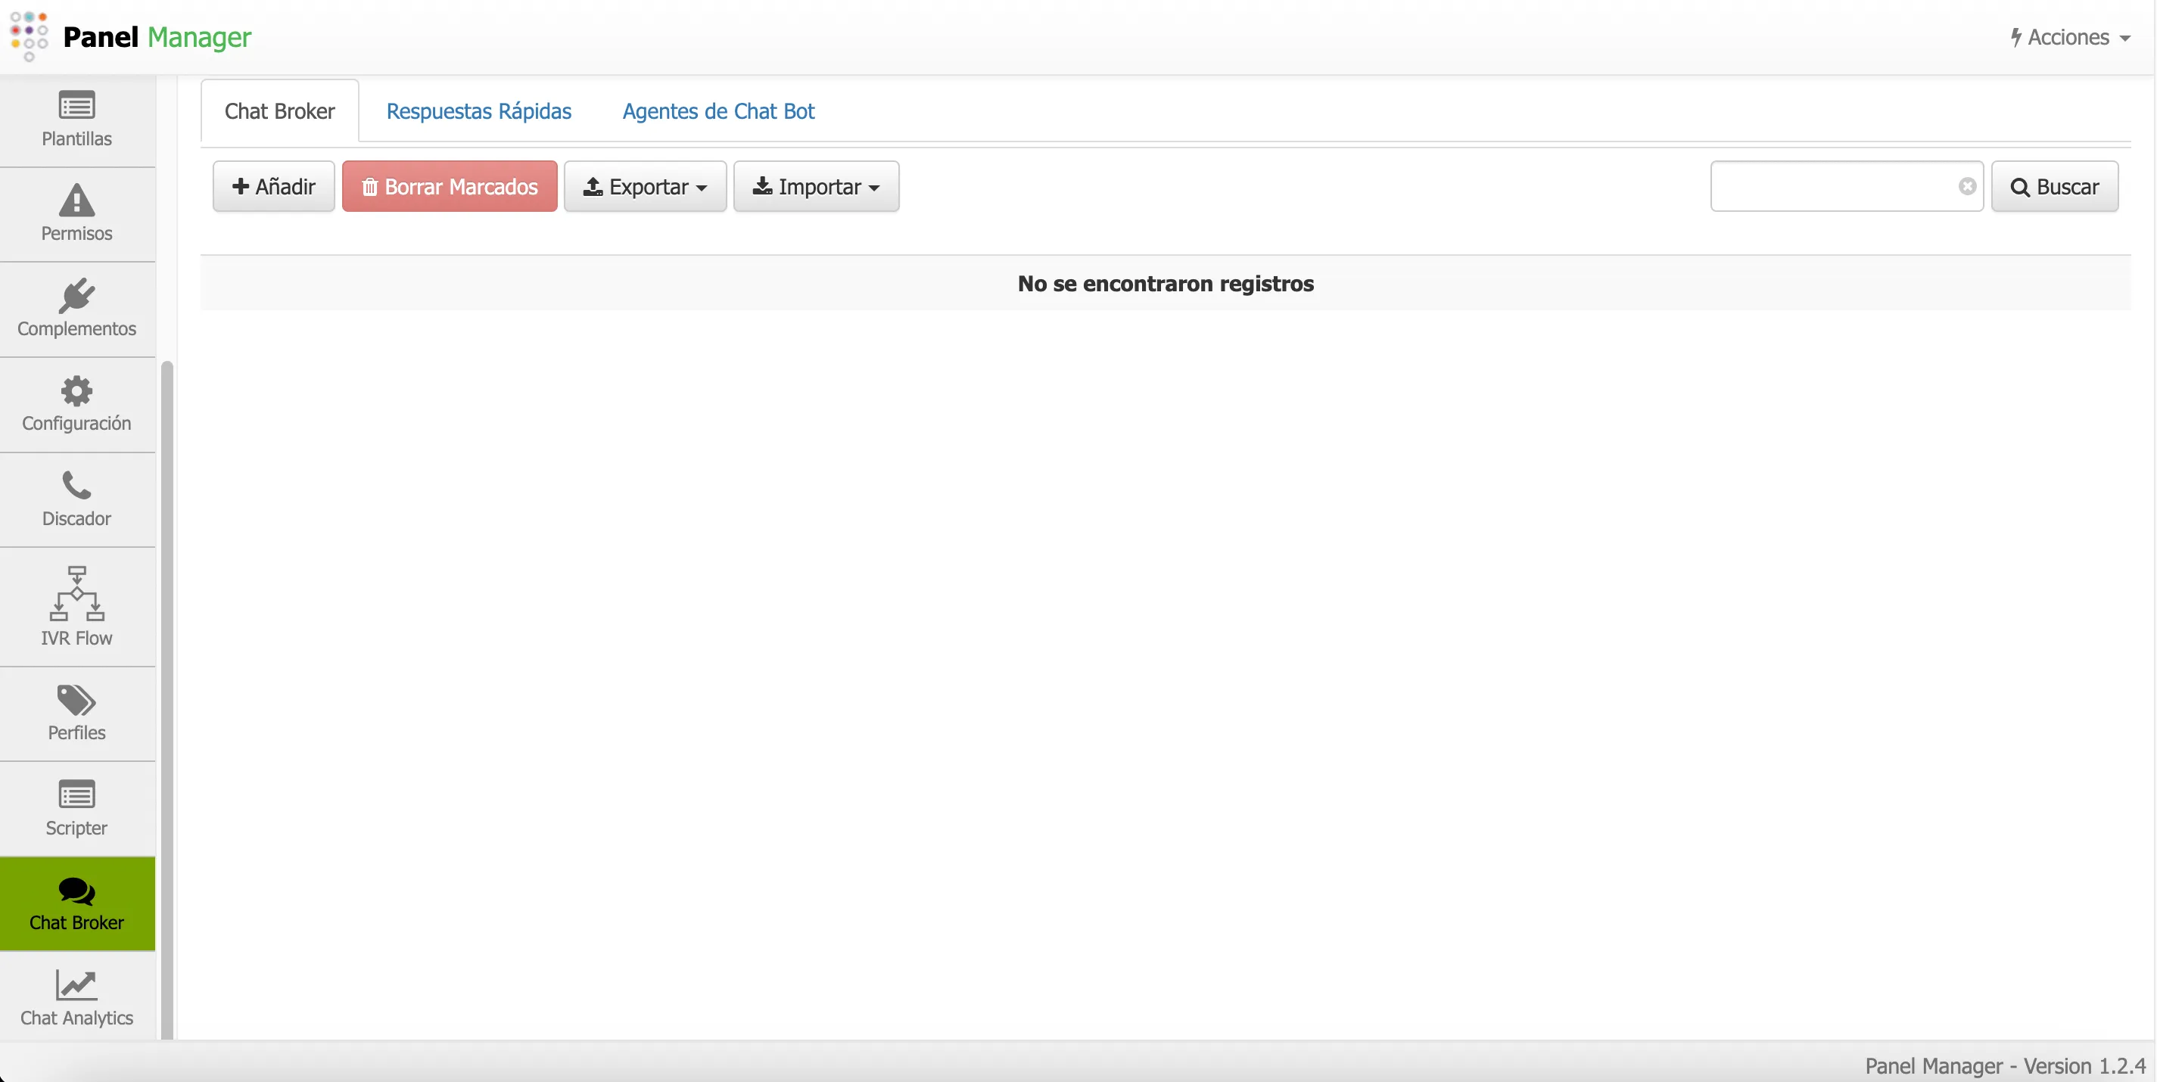Screen dimensions: 2157x1082
Task: Clear the search field contents
Action: tap(1967, 186)
